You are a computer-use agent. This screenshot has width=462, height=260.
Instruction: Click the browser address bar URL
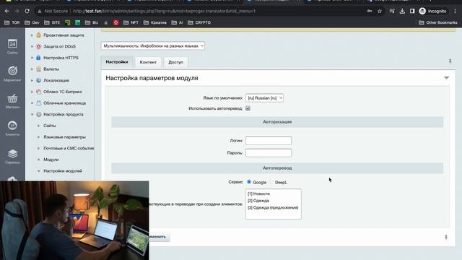[164, 12]
